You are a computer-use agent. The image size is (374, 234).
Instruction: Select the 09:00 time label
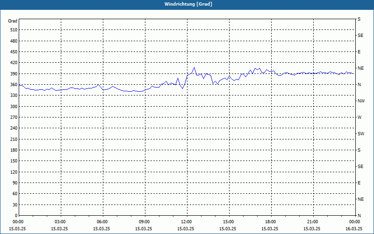[x=145, y=222]
